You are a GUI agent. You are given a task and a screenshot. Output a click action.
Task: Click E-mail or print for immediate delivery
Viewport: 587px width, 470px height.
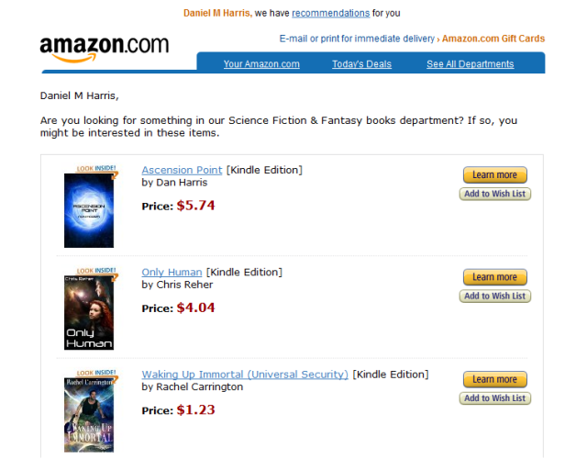point(357,39)
